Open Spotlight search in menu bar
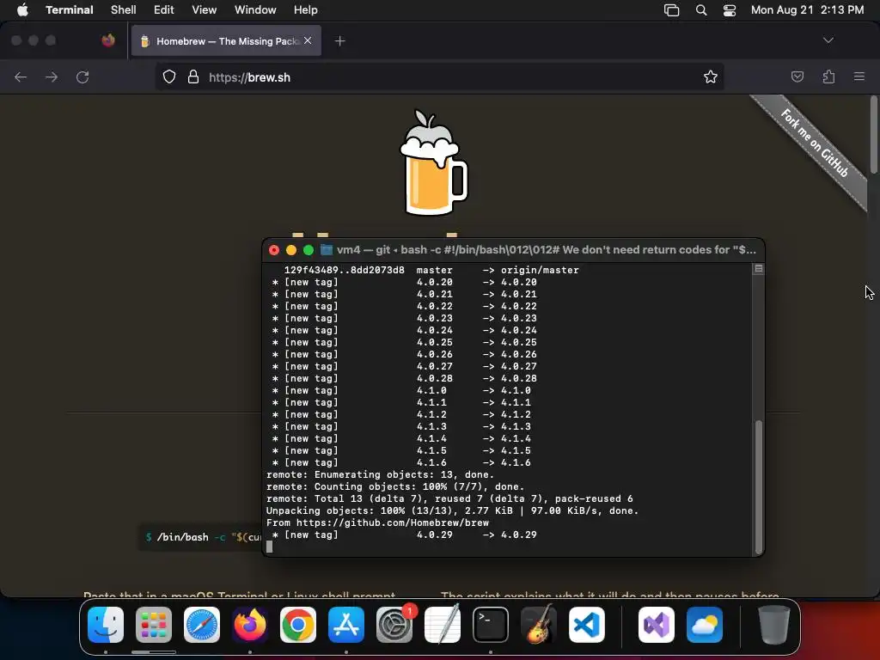The height and width of the screenshot is (660, 880). click(701, 10)
